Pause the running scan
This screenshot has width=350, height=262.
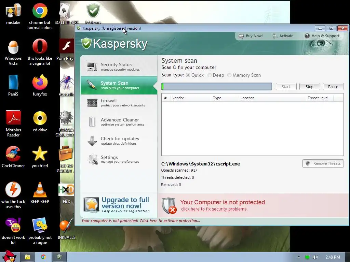click(x=333, y=87)
